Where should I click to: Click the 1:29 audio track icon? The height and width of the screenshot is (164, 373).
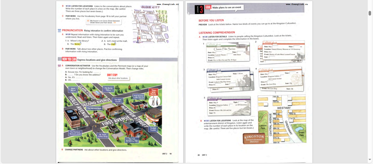point(68,35)
